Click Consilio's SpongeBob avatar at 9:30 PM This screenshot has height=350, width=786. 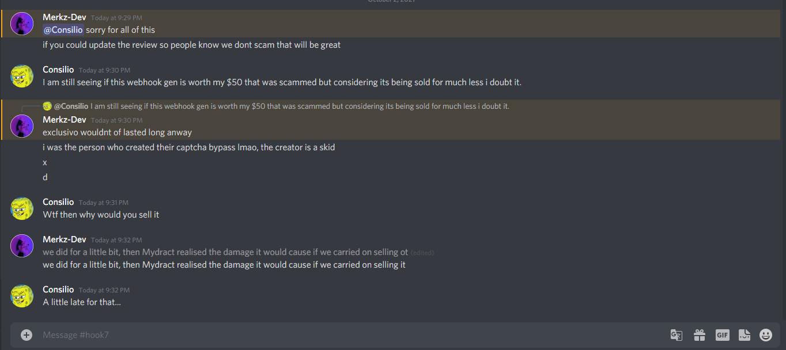pyautogui.click(x=22, y=76)
